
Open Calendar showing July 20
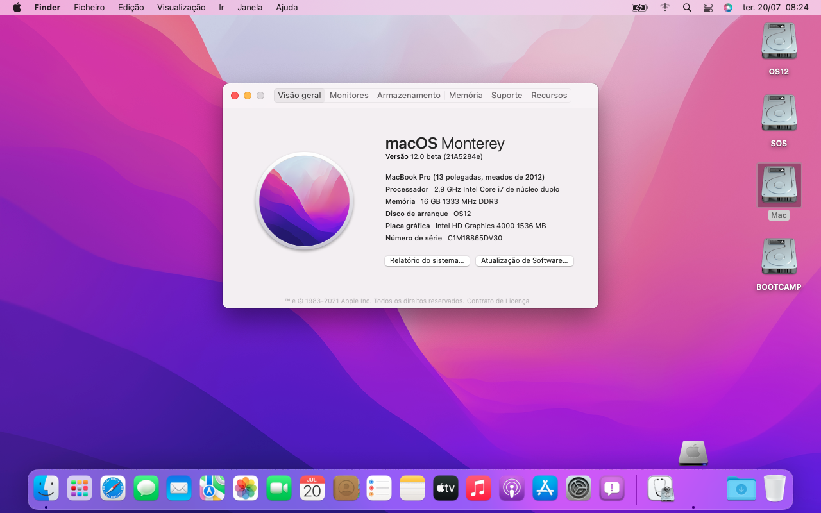312,488
